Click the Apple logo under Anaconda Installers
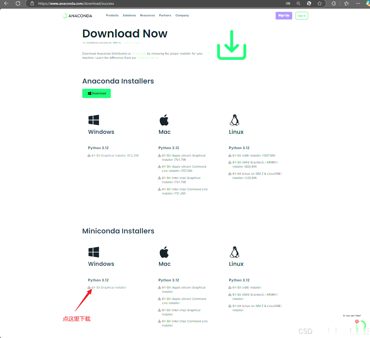Viewport: 370px width, 338px height. [x=164, y=120]
